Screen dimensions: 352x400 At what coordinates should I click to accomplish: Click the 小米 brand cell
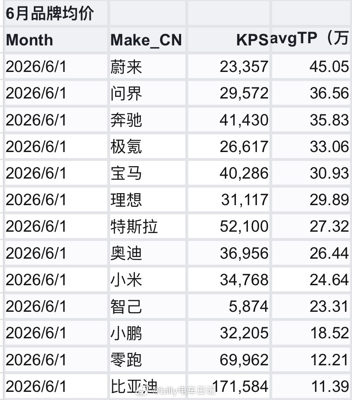pyautogui.click(x=148, y=280)
